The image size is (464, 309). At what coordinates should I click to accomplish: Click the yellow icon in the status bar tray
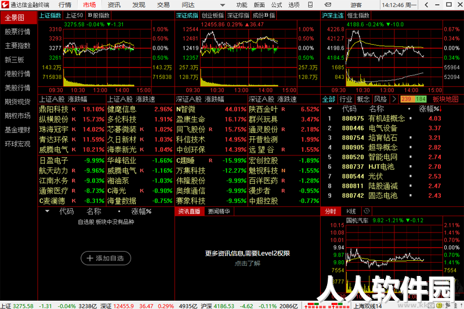coord(440,305)
